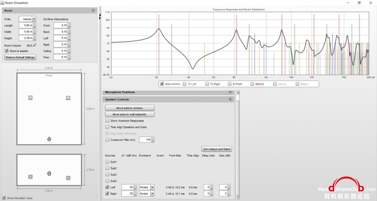
Task: Click the Right speaker Gain field
Action: [x=223, y=193]
